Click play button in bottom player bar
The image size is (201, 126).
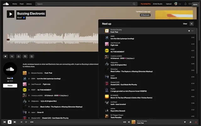(10, 122)
